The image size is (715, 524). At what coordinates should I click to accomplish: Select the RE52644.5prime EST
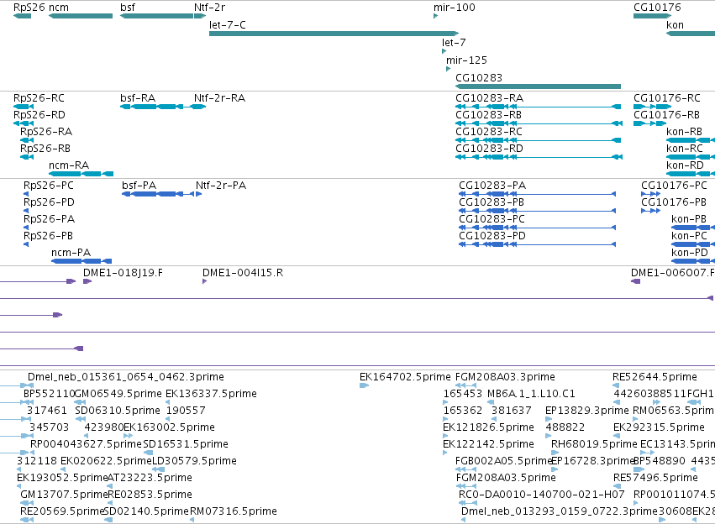click(x=616, y=385)
